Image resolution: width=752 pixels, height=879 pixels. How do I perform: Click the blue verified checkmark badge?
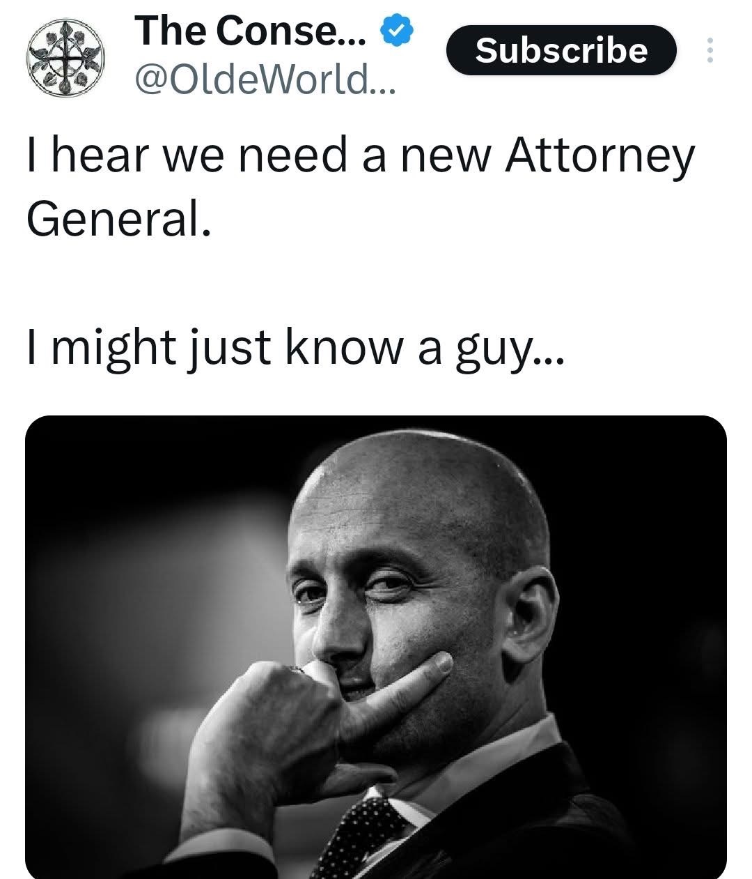(x=397, y=31)
